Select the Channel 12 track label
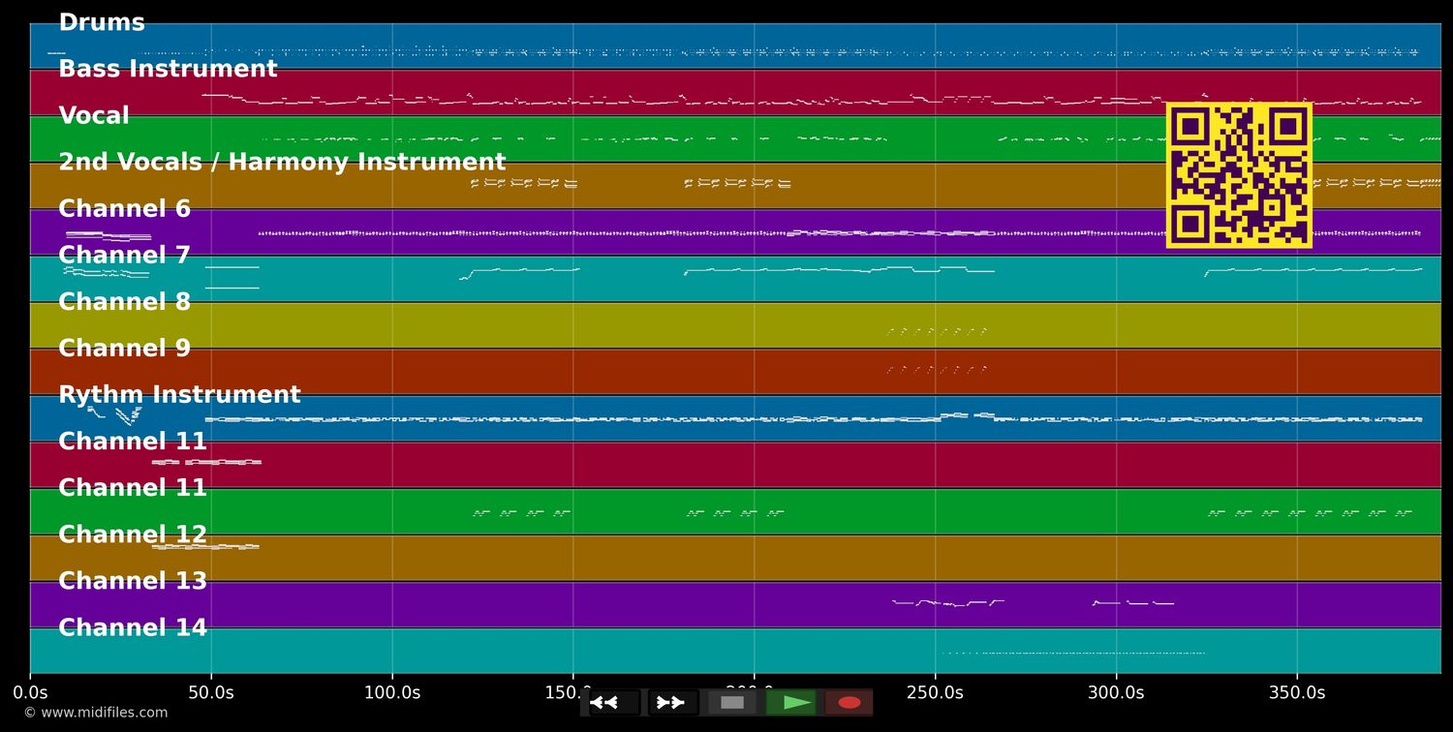 point(133,534)
